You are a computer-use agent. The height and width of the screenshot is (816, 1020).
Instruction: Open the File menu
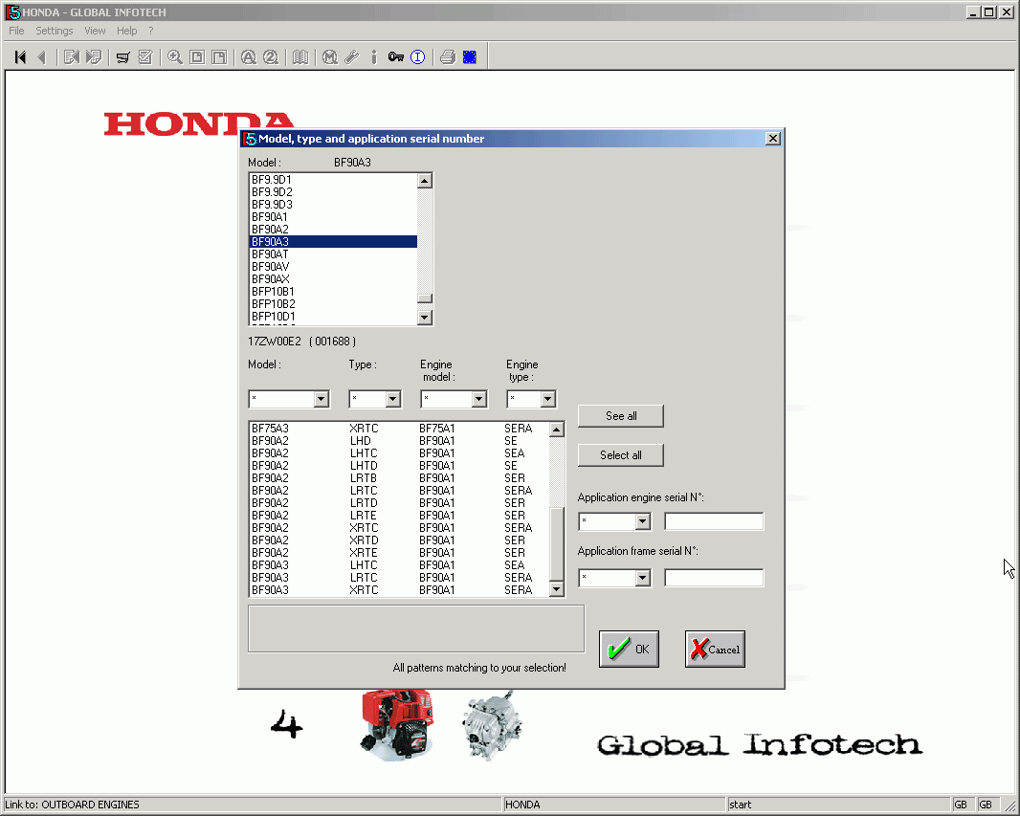(16, 31)
